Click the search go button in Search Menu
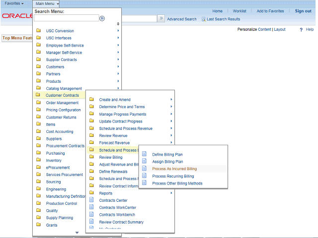This screenshot has width=318, height=238. point(102,18)
